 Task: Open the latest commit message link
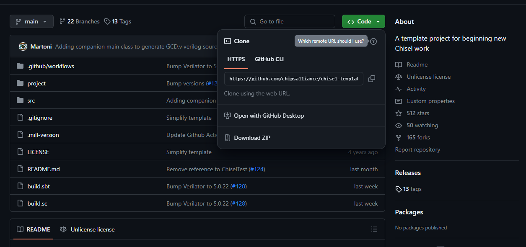(136, 46)
